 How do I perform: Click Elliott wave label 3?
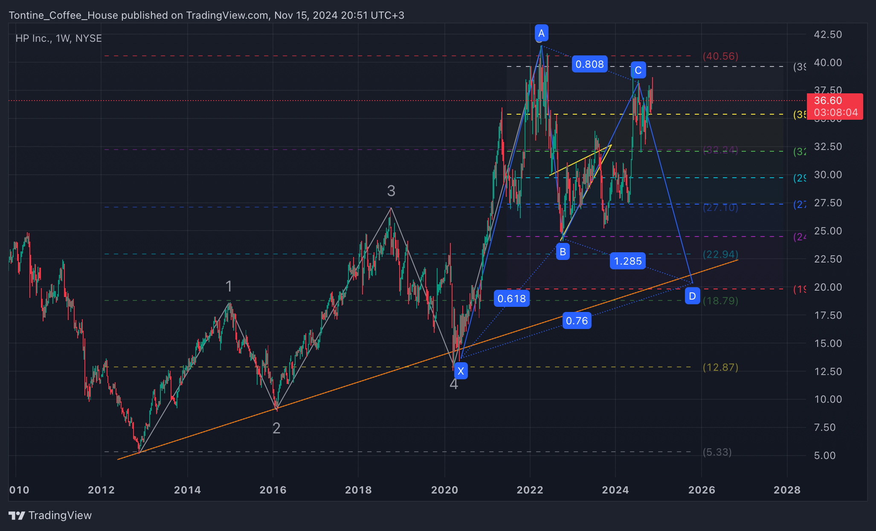[x=391, y=191]
